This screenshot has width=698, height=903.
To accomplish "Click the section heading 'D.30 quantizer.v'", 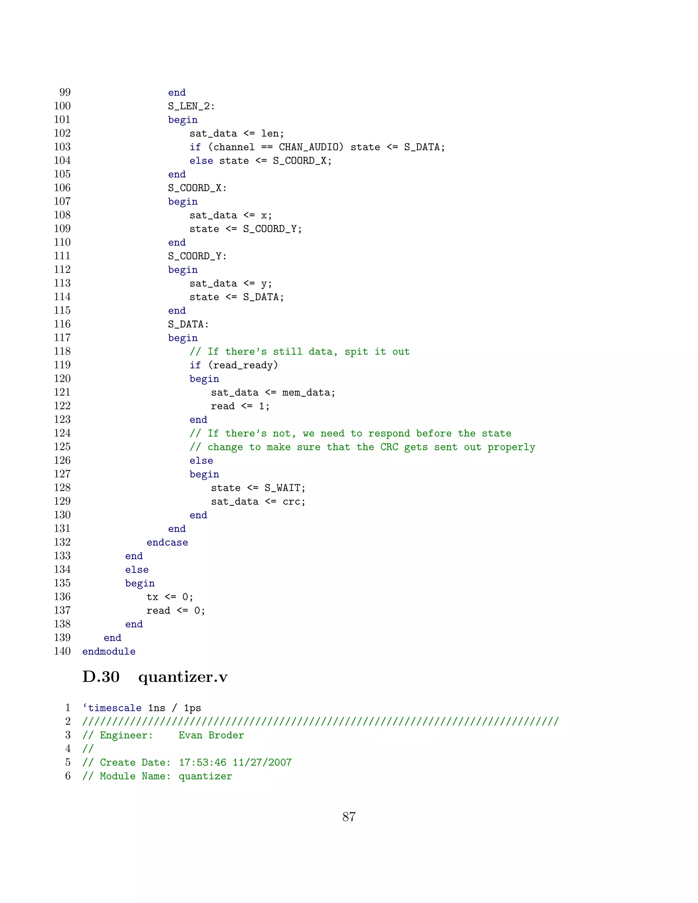I will (x=155, y=677).
